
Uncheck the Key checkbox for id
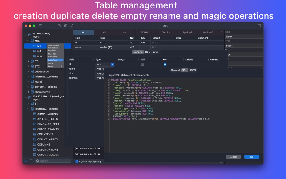click(x=165, y=64)
